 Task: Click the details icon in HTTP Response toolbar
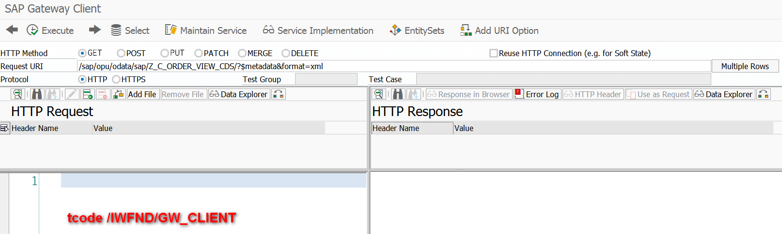[379, 94]
